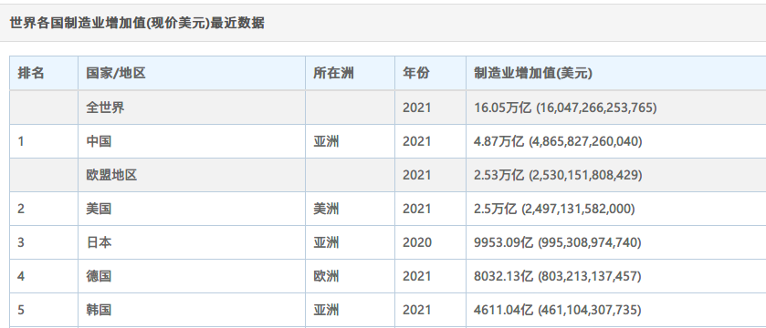Viewport: 766px width, 328px height.
Task: Click the 国家/地区 column header
Action: tap(116, 73)
